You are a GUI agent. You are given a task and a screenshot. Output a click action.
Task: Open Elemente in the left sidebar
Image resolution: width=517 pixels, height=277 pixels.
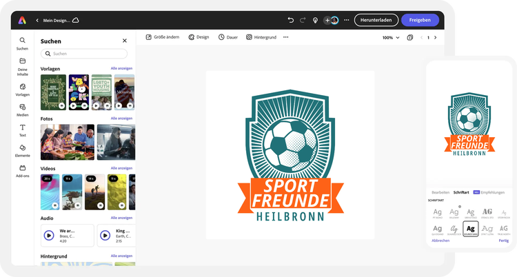(x=23, y=151)
